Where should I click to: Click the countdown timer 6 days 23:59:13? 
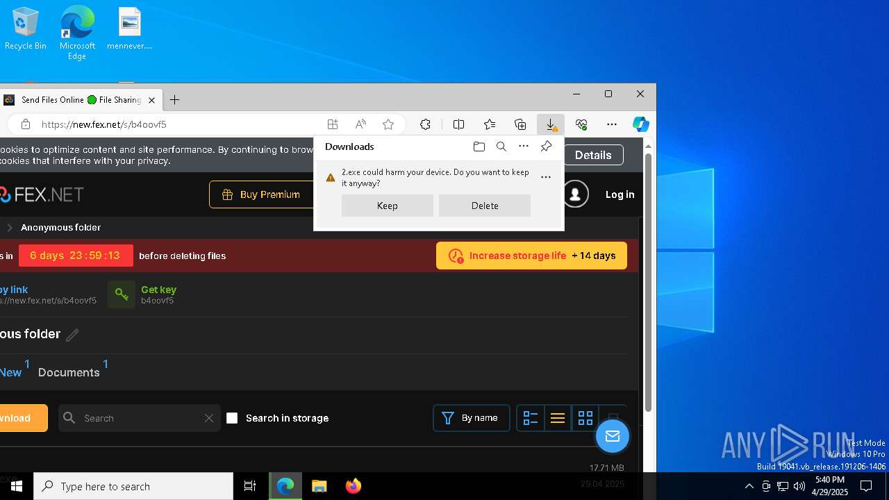tap(76, 256)
